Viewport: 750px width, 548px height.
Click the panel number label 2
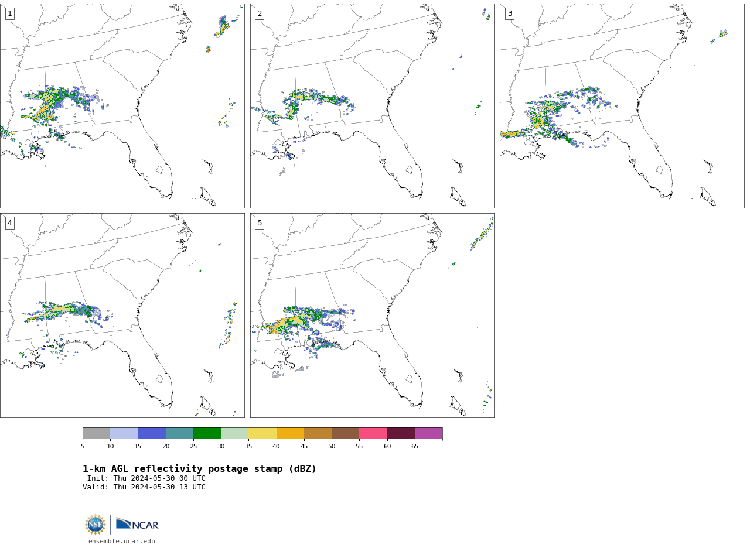[260, 13]
